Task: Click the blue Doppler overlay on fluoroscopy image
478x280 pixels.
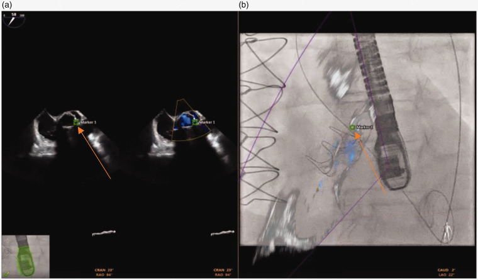Action: point(345,151)
